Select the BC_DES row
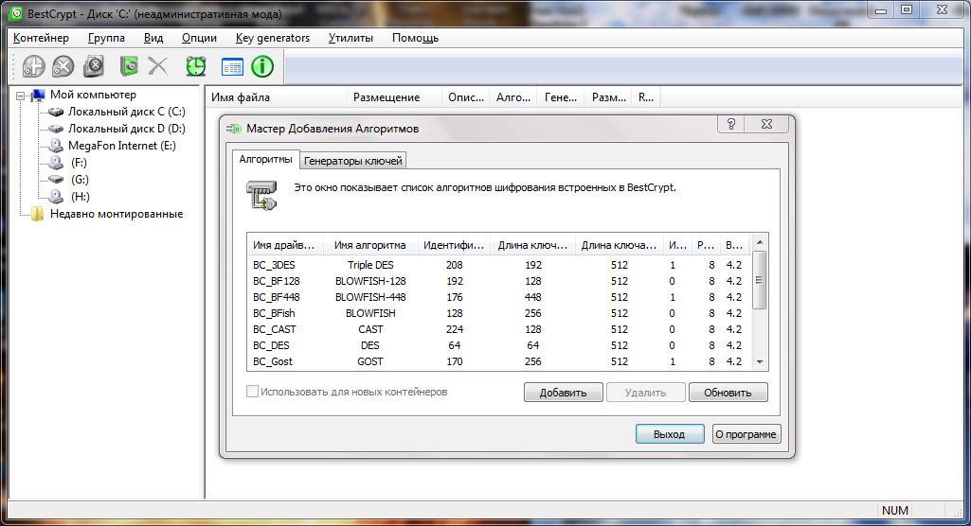 click(x=499, y=345)
